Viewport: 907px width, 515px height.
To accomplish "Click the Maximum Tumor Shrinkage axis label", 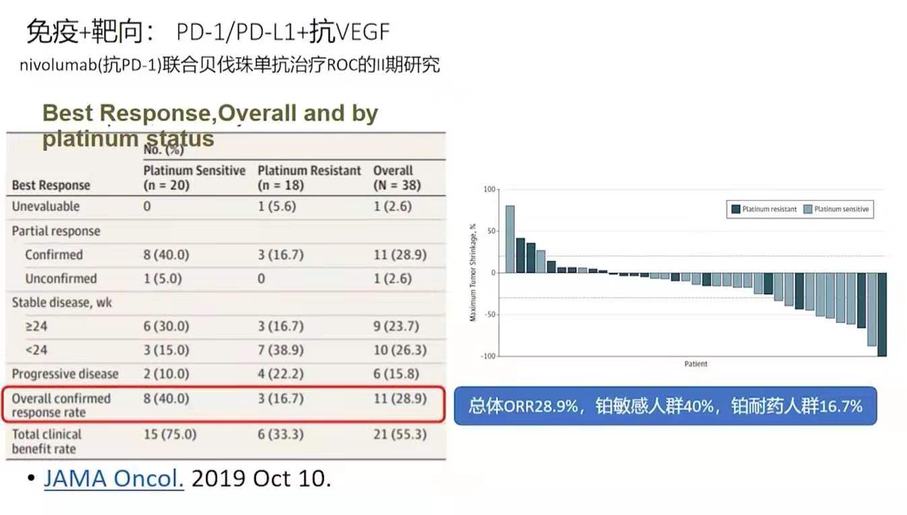I will pos(473,273).
